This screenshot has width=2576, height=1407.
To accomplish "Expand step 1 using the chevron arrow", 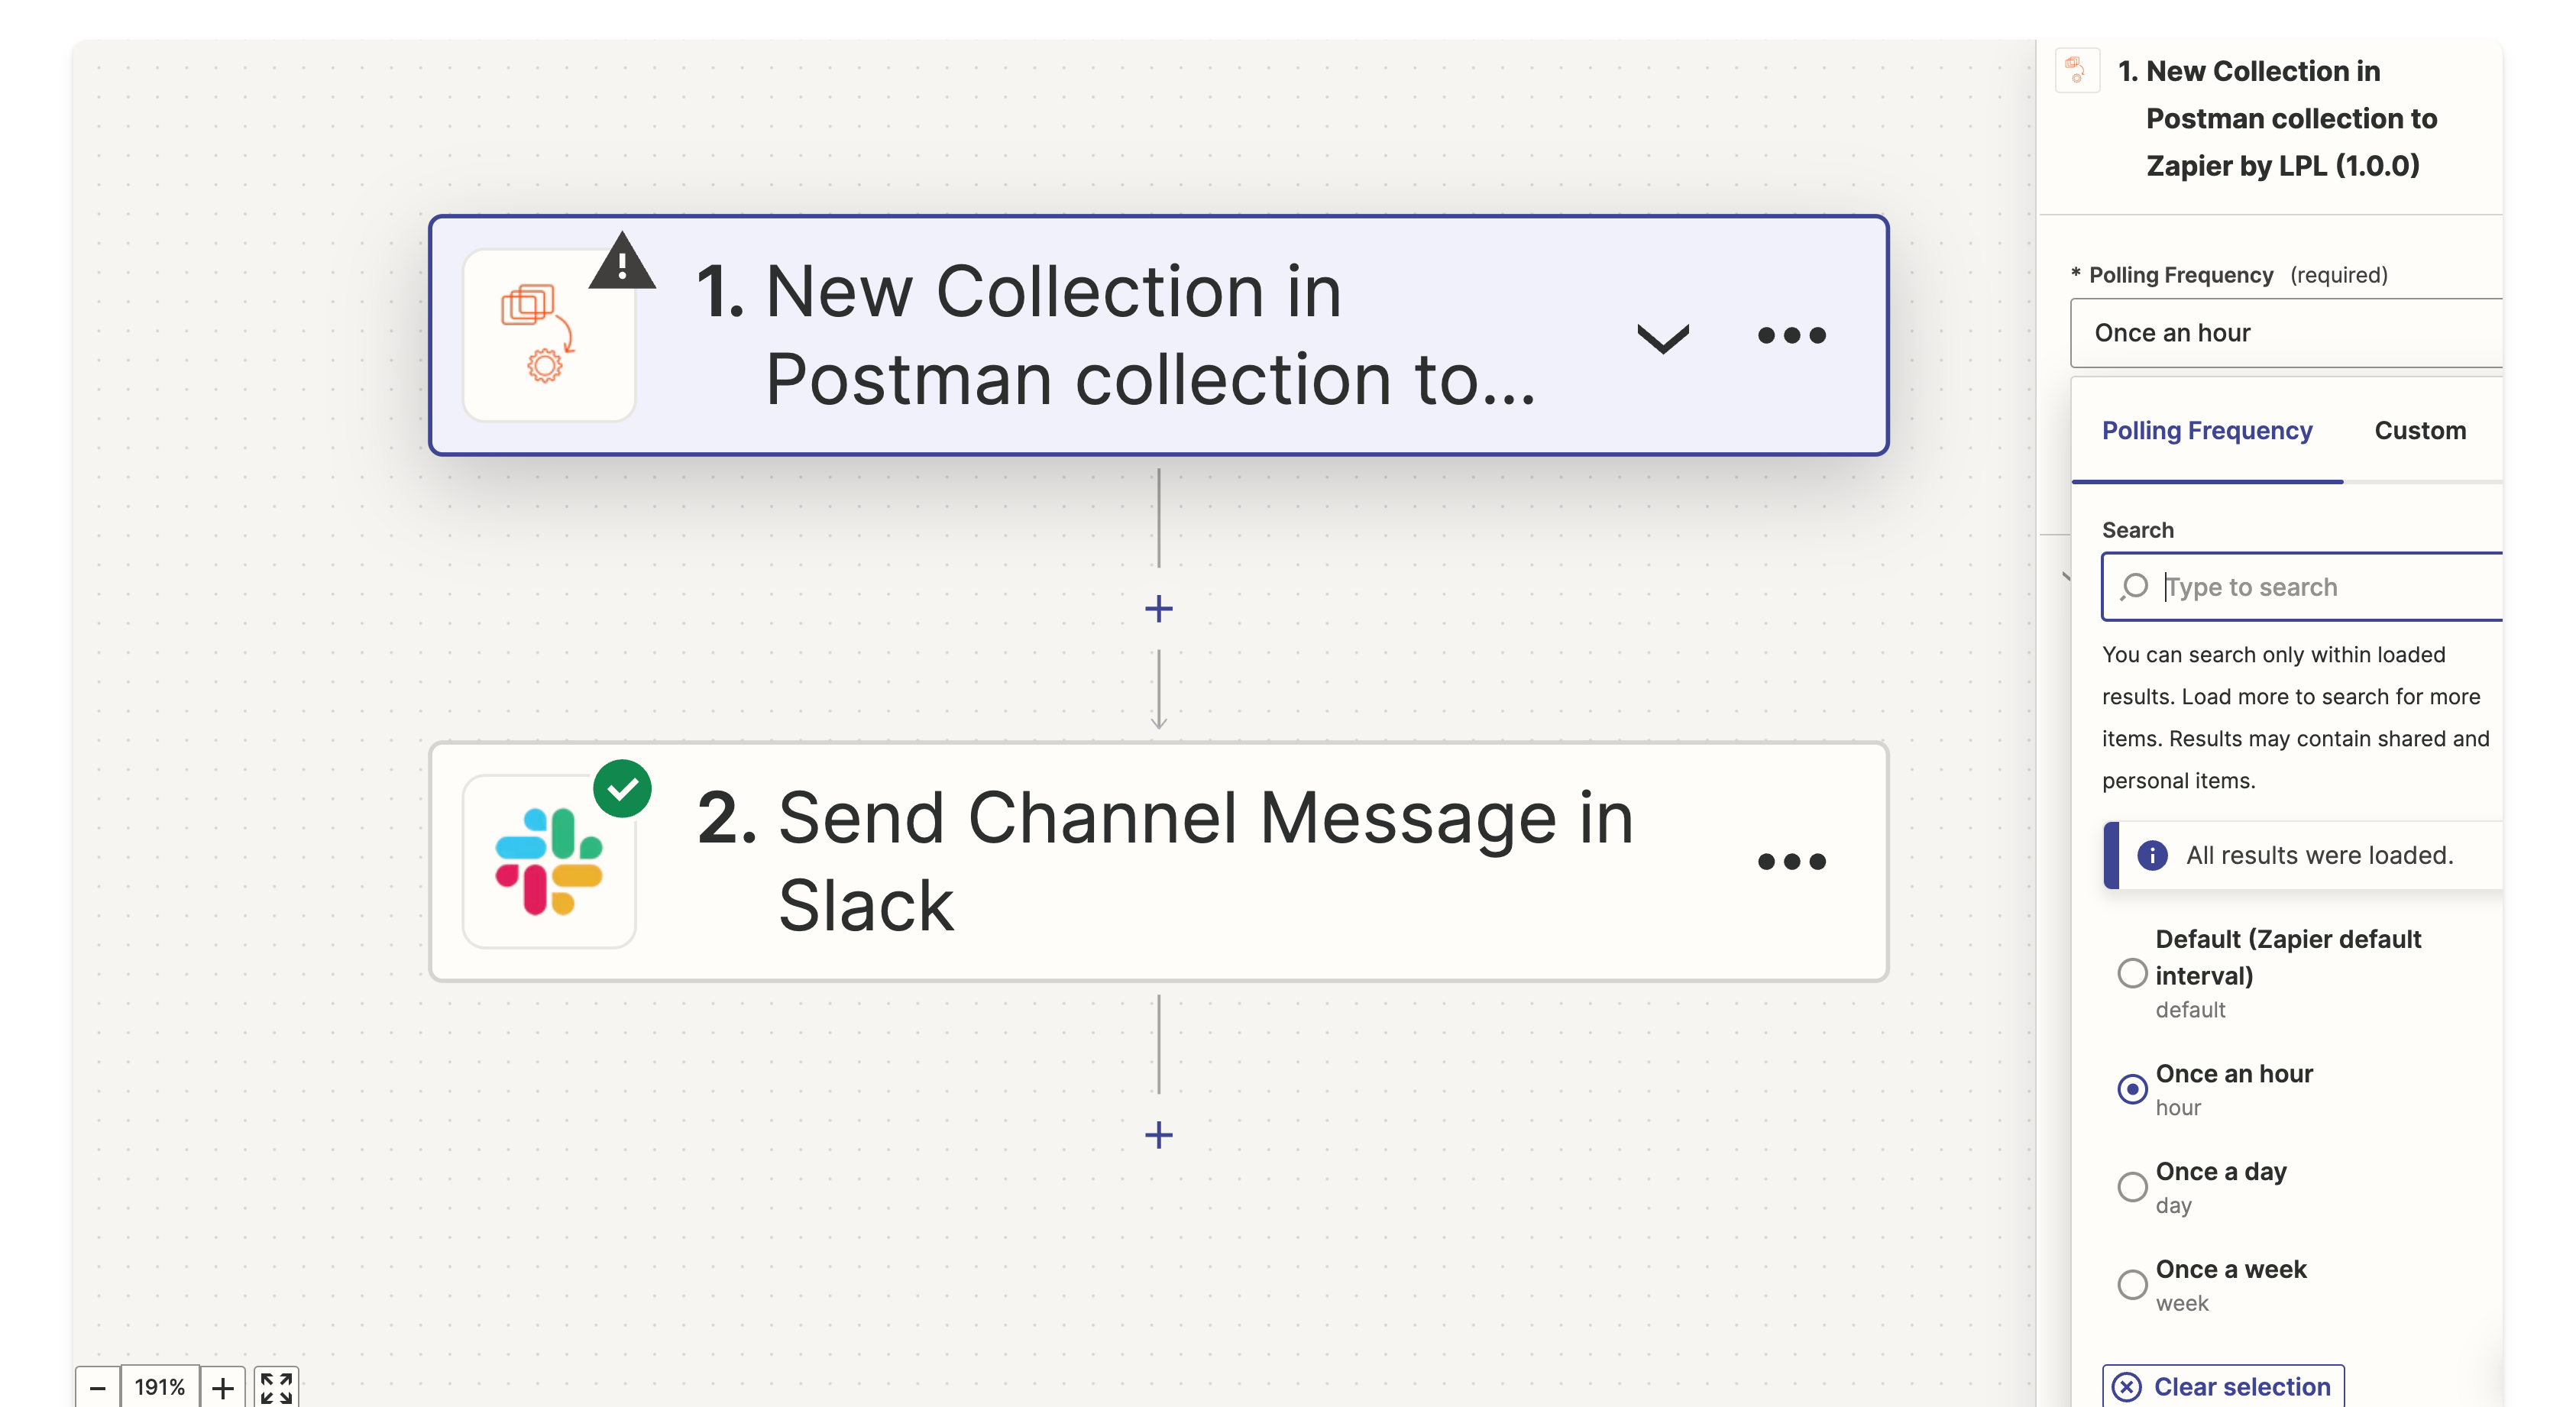I will click(x=1662, y=338).
